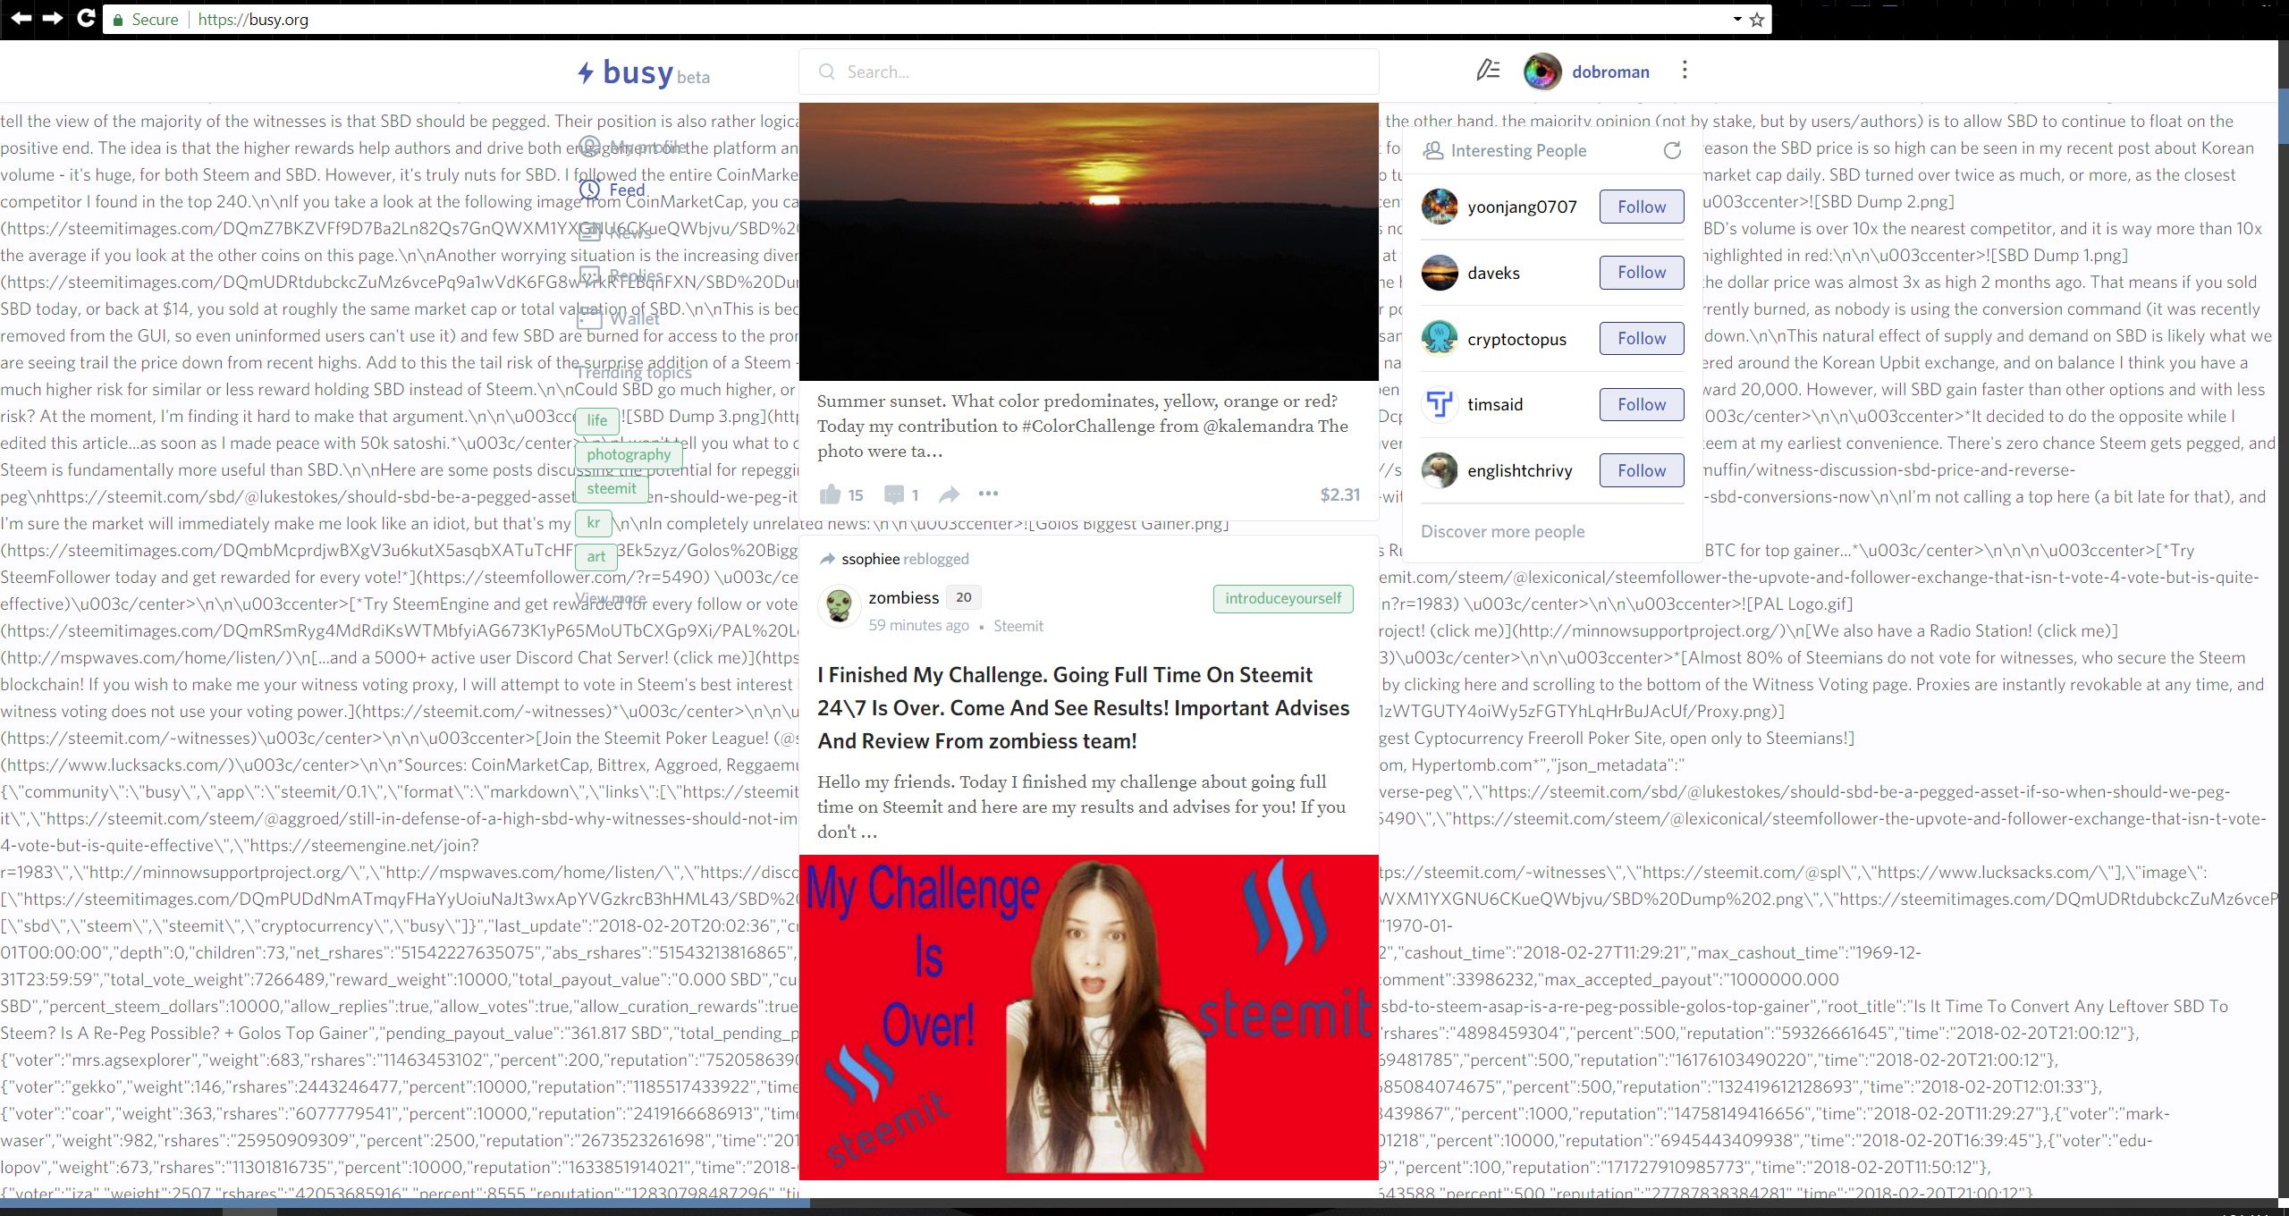Open dobroman username link
Viewport: 2289px width, 1216px height.
pyautogui.click(x=1610, y=72)
